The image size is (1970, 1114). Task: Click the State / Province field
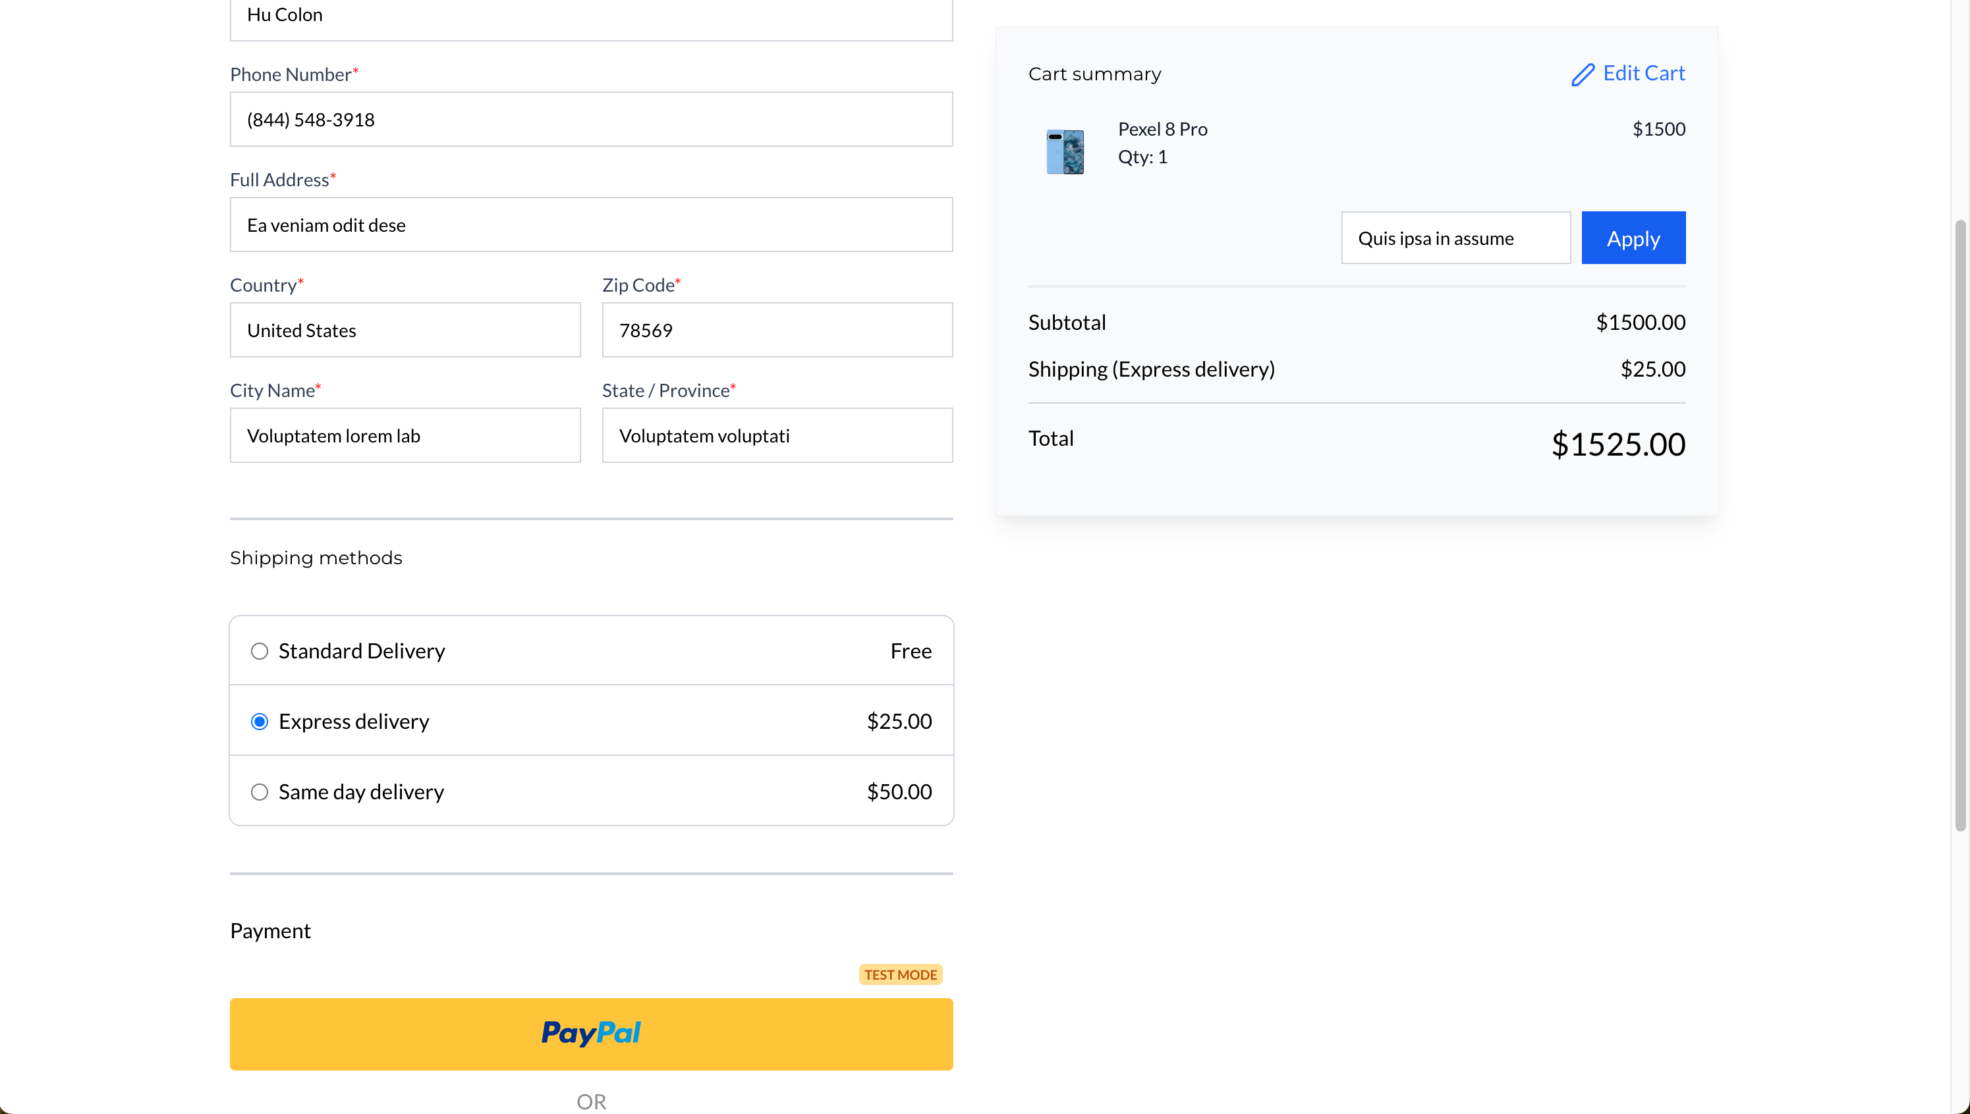point(777,435)
